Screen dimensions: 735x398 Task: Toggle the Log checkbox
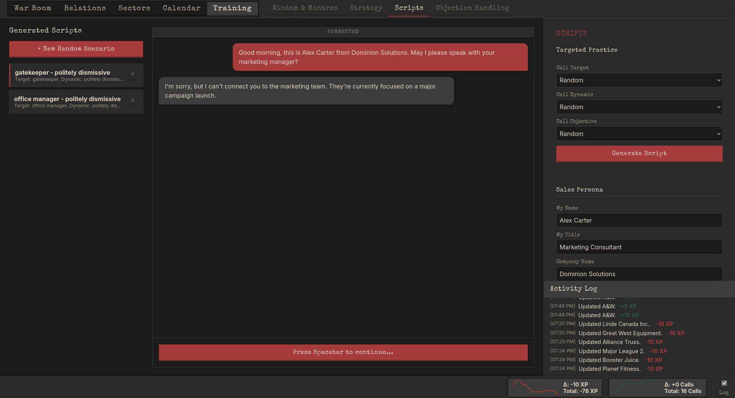point(724,383)
